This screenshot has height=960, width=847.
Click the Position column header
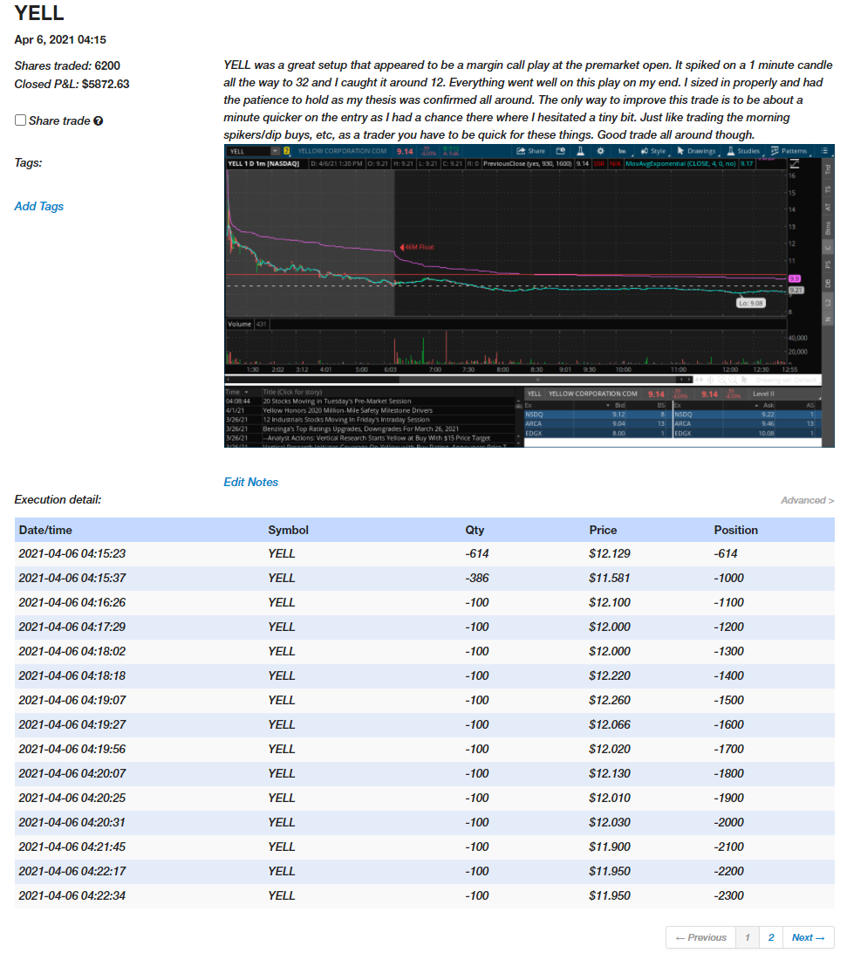coord(736,531)
